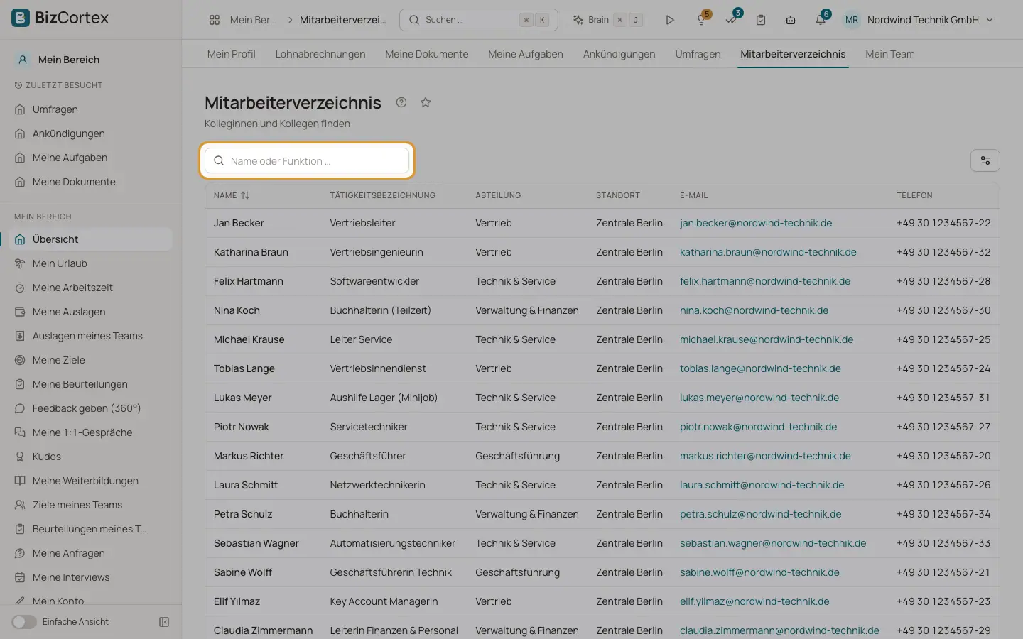Mark Mitarbeiterverzeichnis as favorite with star
Image resolution: width=1023 pixels, height=639 pixels.
pos(426,102)
